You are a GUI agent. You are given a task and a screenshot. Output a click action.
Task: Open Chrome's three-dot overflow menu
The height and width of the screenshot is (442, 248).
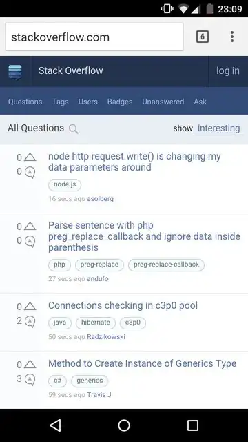(232, 37)
